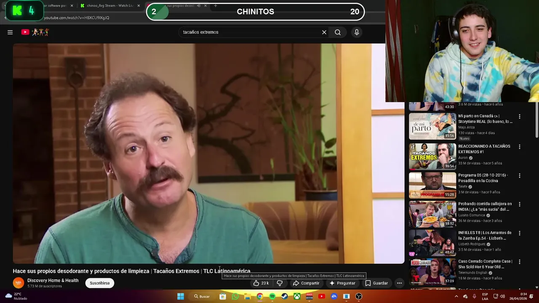Open Voicemeeter from the taskbar
The height and width of the screenshot is (303, 539).
point(309,296)
